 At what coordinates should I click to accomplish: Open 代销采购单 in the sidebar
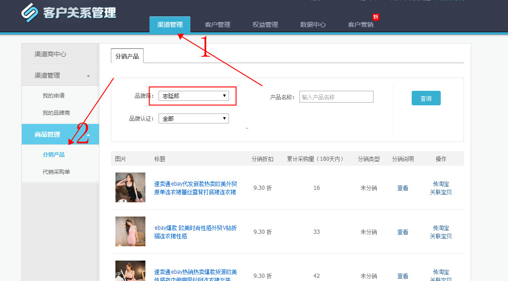[56, 172]
